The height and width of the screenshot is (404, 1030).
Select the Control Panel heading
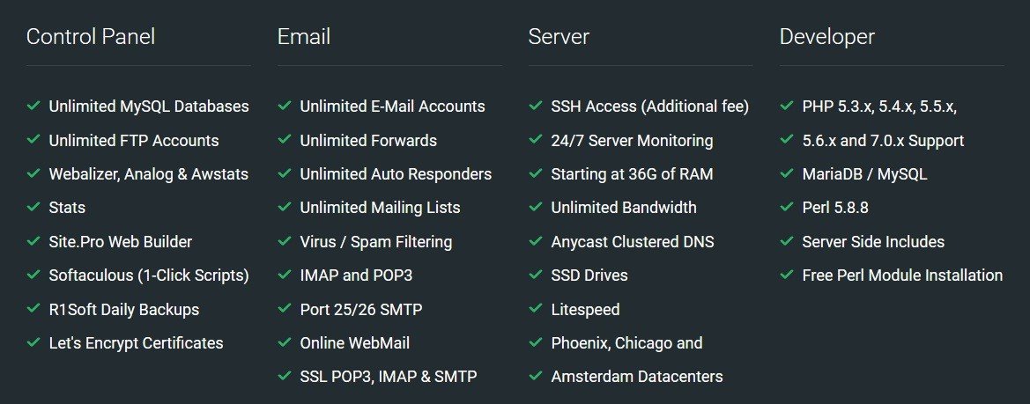pos(91,36)
